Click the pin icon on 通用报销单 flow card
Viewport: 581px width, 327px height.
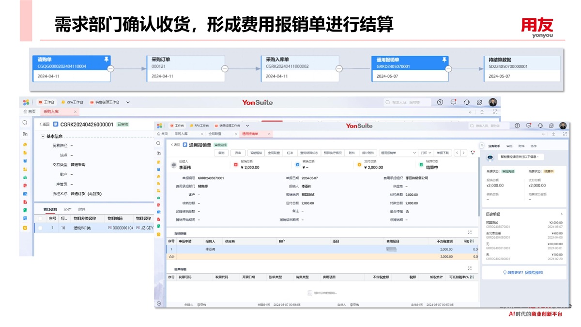pos(443,60)
